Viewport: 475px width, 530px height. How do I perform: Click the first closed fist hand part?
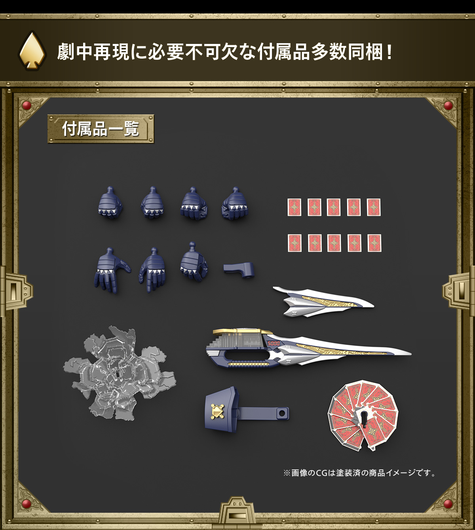coord(110,203)
